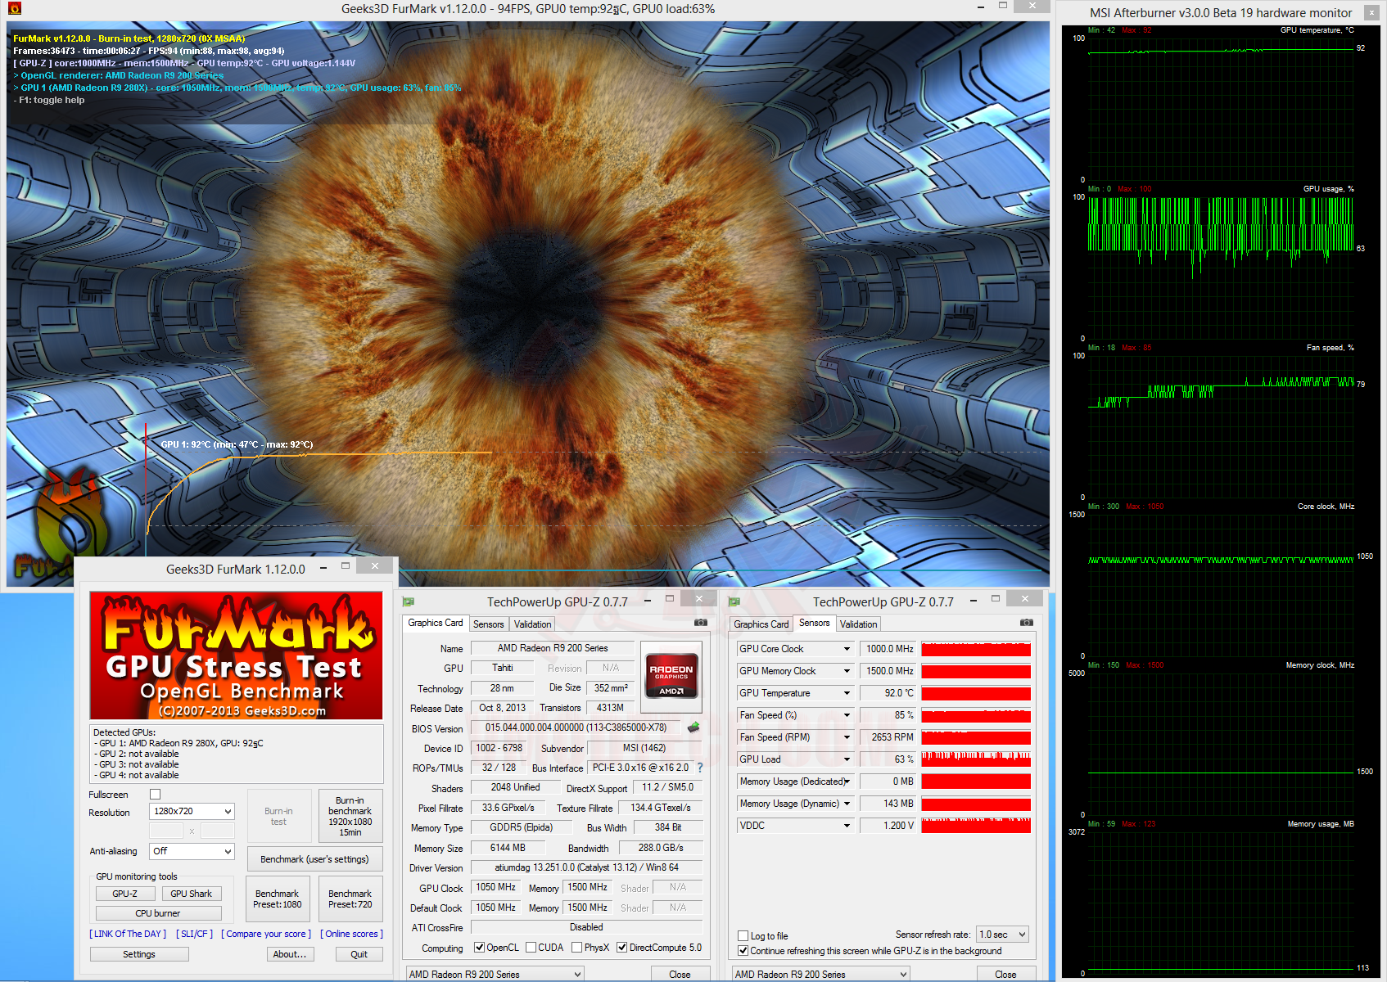Screen dimensions: 1387x982
Task: Open the Online scores link
Action: click(351, 934)
